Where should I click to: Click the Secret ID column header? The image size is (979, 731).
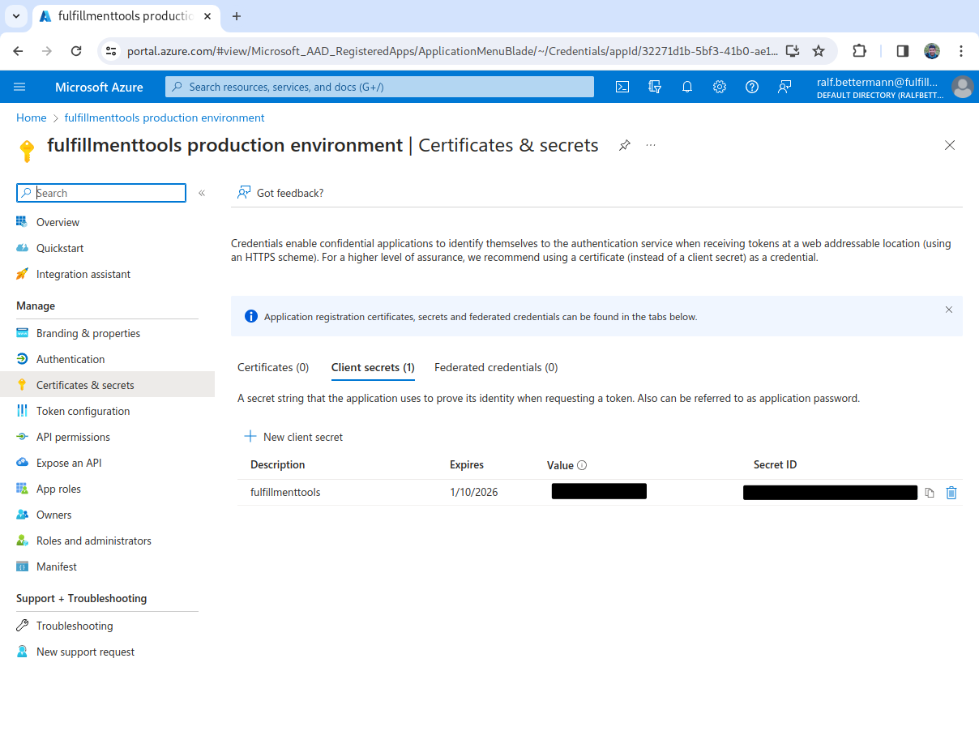pyautogui.click(x=775, y=464)
